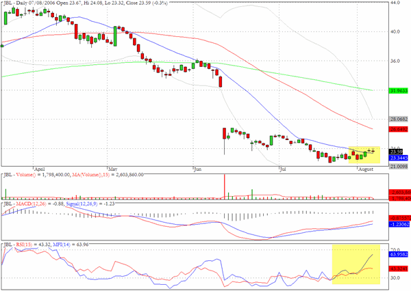Image resolution: width=411 pixels, height=291 pixels.
Task: Click the 70.0 RSI axis label
Action: tap(395, 250)
